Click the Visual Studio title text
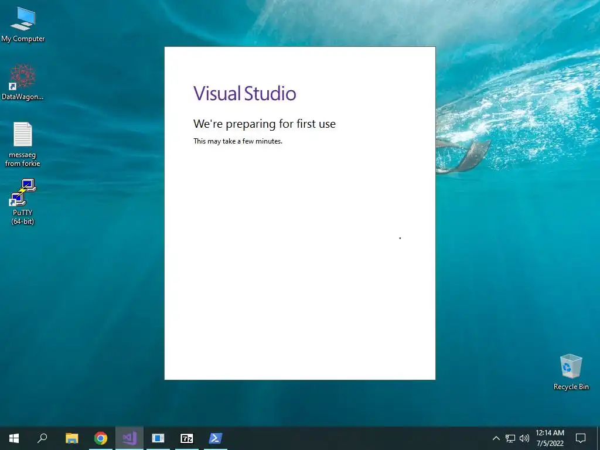Screen dimensions: 600x450 point(244,93)
